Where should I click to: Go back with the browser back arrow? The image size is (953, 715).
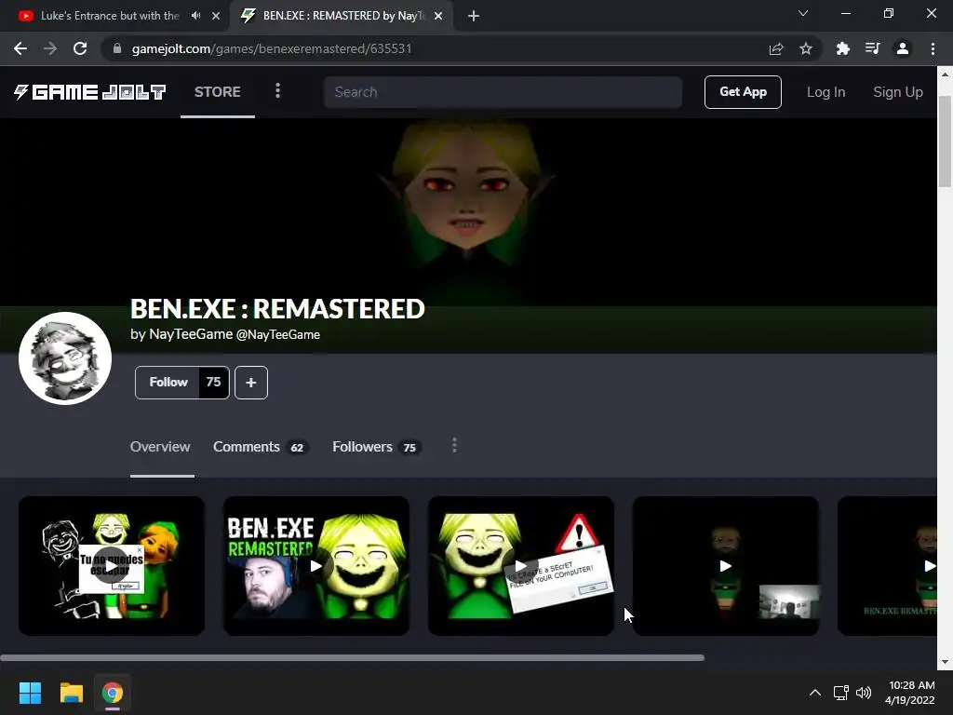20,48
